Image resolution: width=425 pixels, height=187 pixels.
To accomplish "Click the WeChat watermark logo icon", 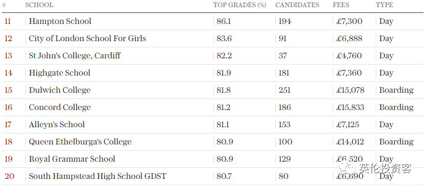I will click(349, 169).
